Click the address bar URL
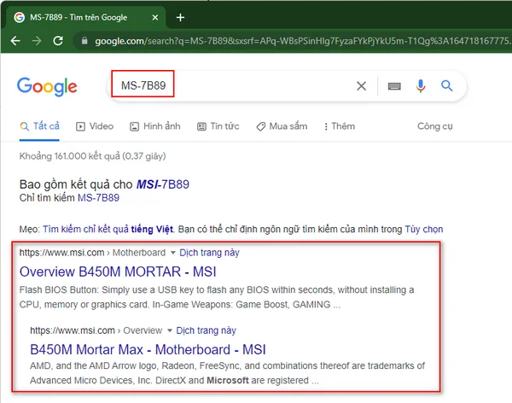 click(x=300, y=41)
